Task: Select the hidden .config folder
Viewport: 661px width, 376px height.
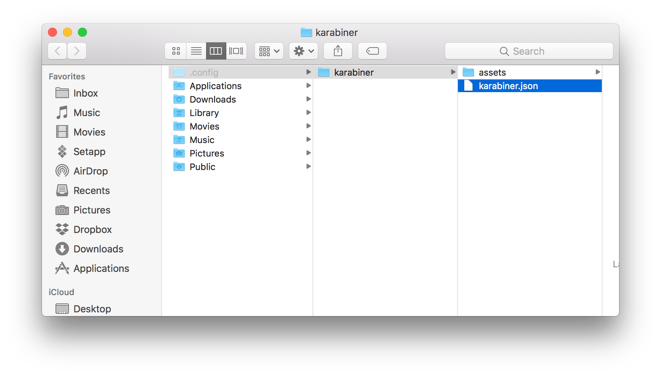Action: [204, 72]
